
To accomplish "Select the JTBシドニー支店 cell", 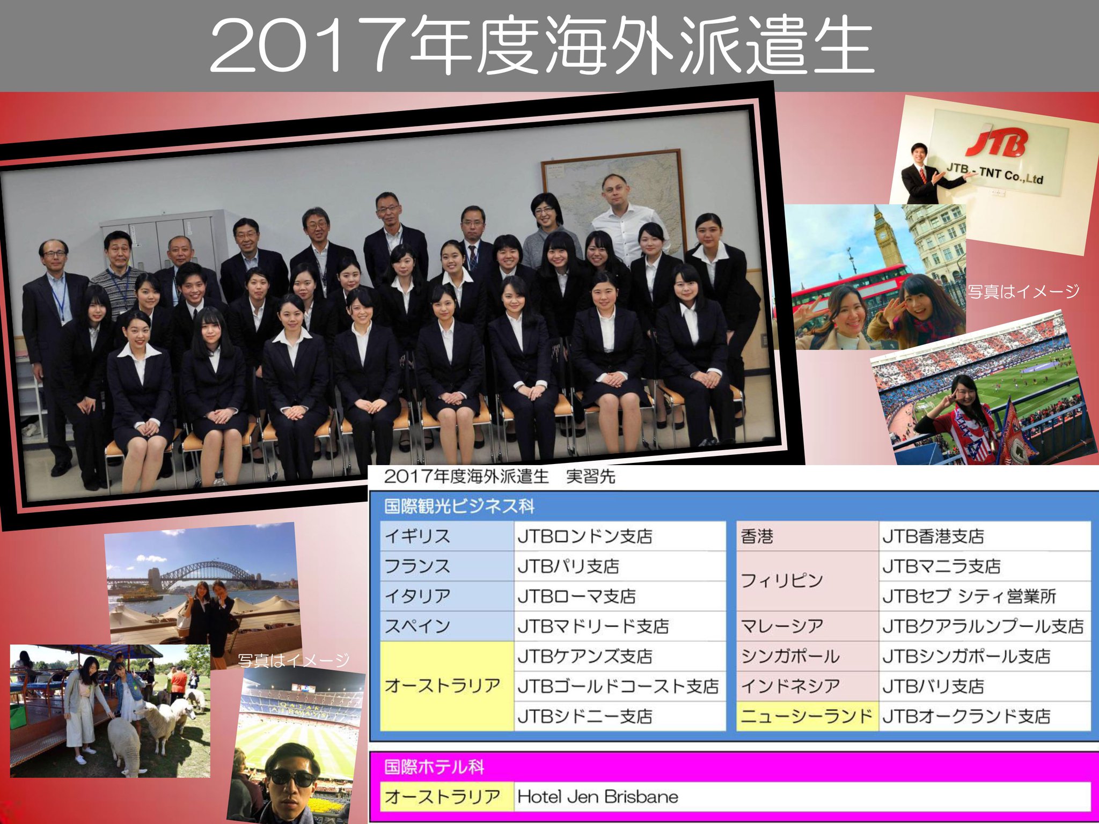I will pyautogui.click(x=620, y=716).
